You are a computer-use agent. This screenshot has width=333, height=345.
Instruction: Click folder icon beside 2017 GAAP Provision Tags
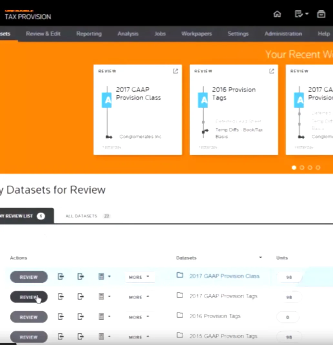point(180,295)
